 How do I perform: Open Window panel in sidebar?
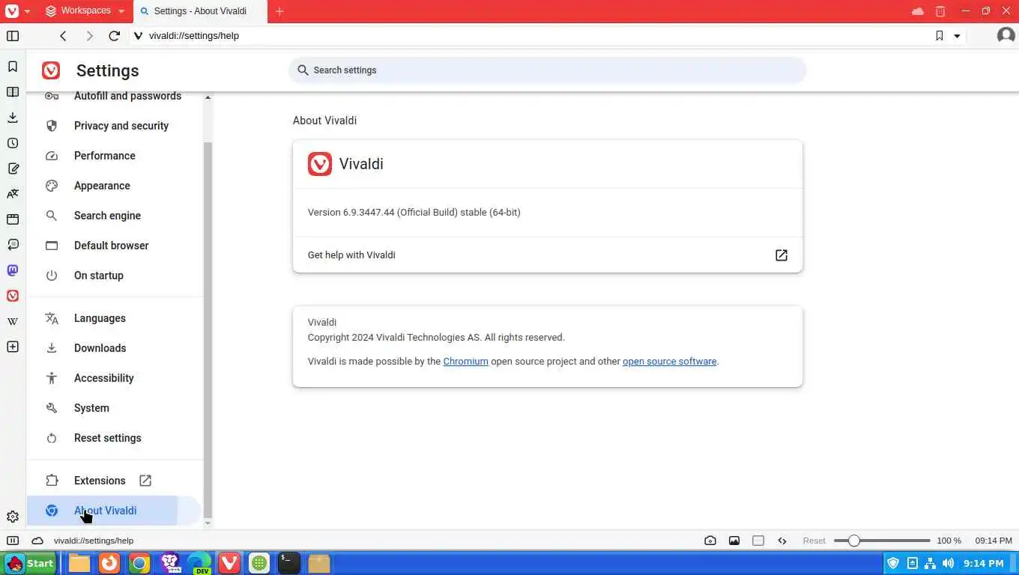pyautogui.click(x=13, y=219)
